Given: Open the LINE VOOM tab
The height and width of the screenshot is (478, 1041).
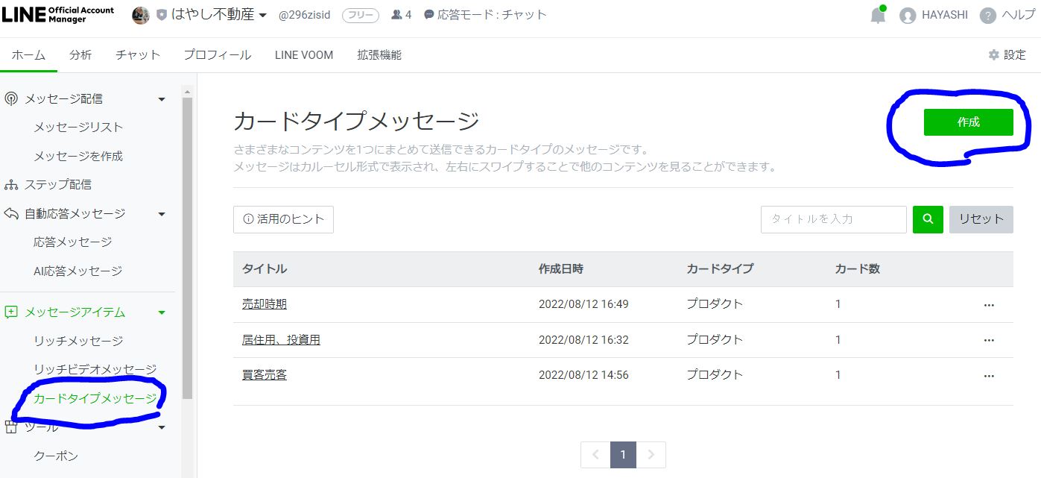Looking at the screenshot, I should pos(304,55).
